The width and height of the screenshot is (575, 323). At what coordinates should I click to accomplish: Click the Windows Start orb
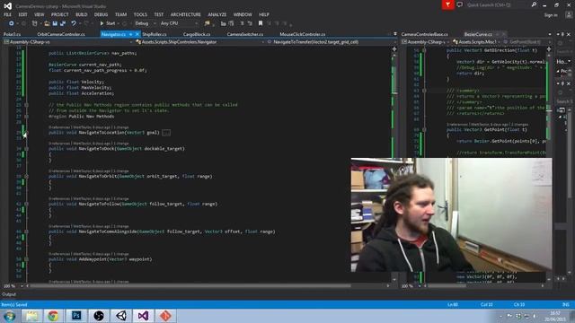9,316
